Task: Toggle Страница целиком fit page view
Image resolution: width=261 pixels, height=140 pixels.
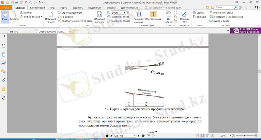Action: (x=69, y=12)
